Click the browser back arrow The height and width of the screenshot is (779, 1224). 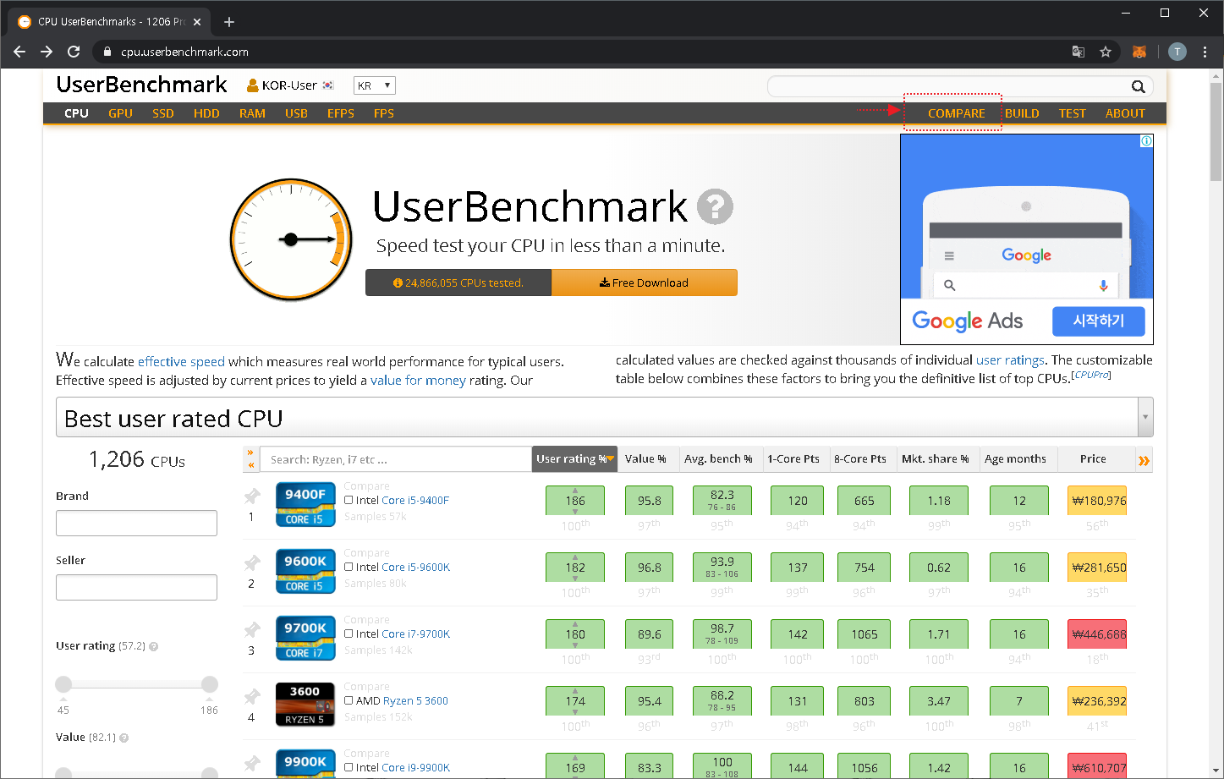pos(19,52)
